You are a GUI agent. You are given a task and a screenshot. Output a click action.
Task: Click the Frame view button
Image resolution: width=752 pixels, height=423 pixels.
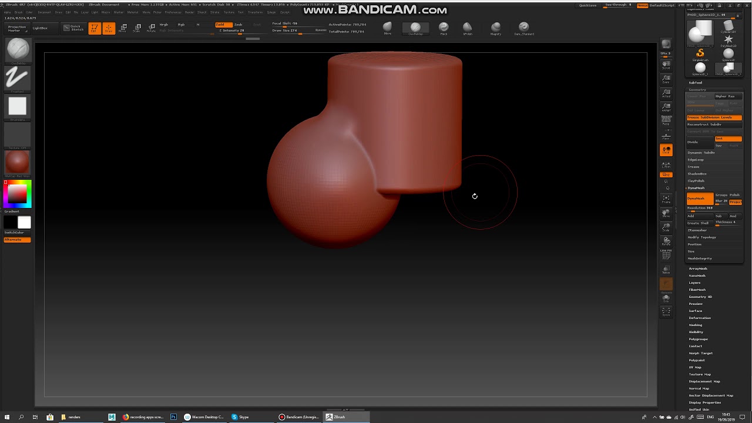pos(666,199)
